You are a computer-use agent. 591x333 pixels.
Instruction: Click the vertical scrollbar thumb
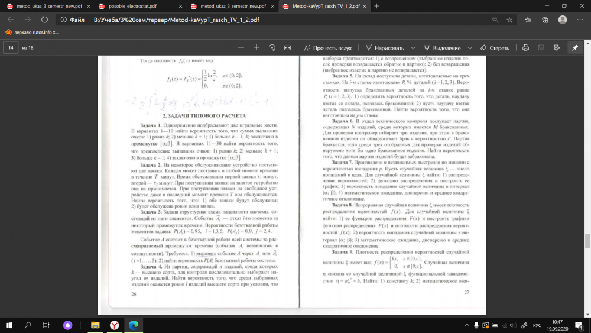[587, 241]
